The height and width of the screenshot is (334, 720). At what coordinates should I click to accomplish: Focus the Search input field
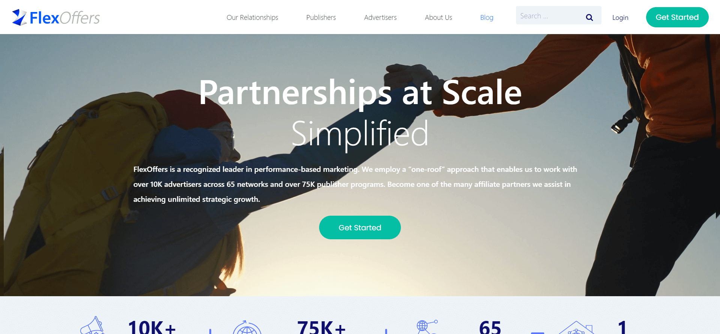click(550, 15)
